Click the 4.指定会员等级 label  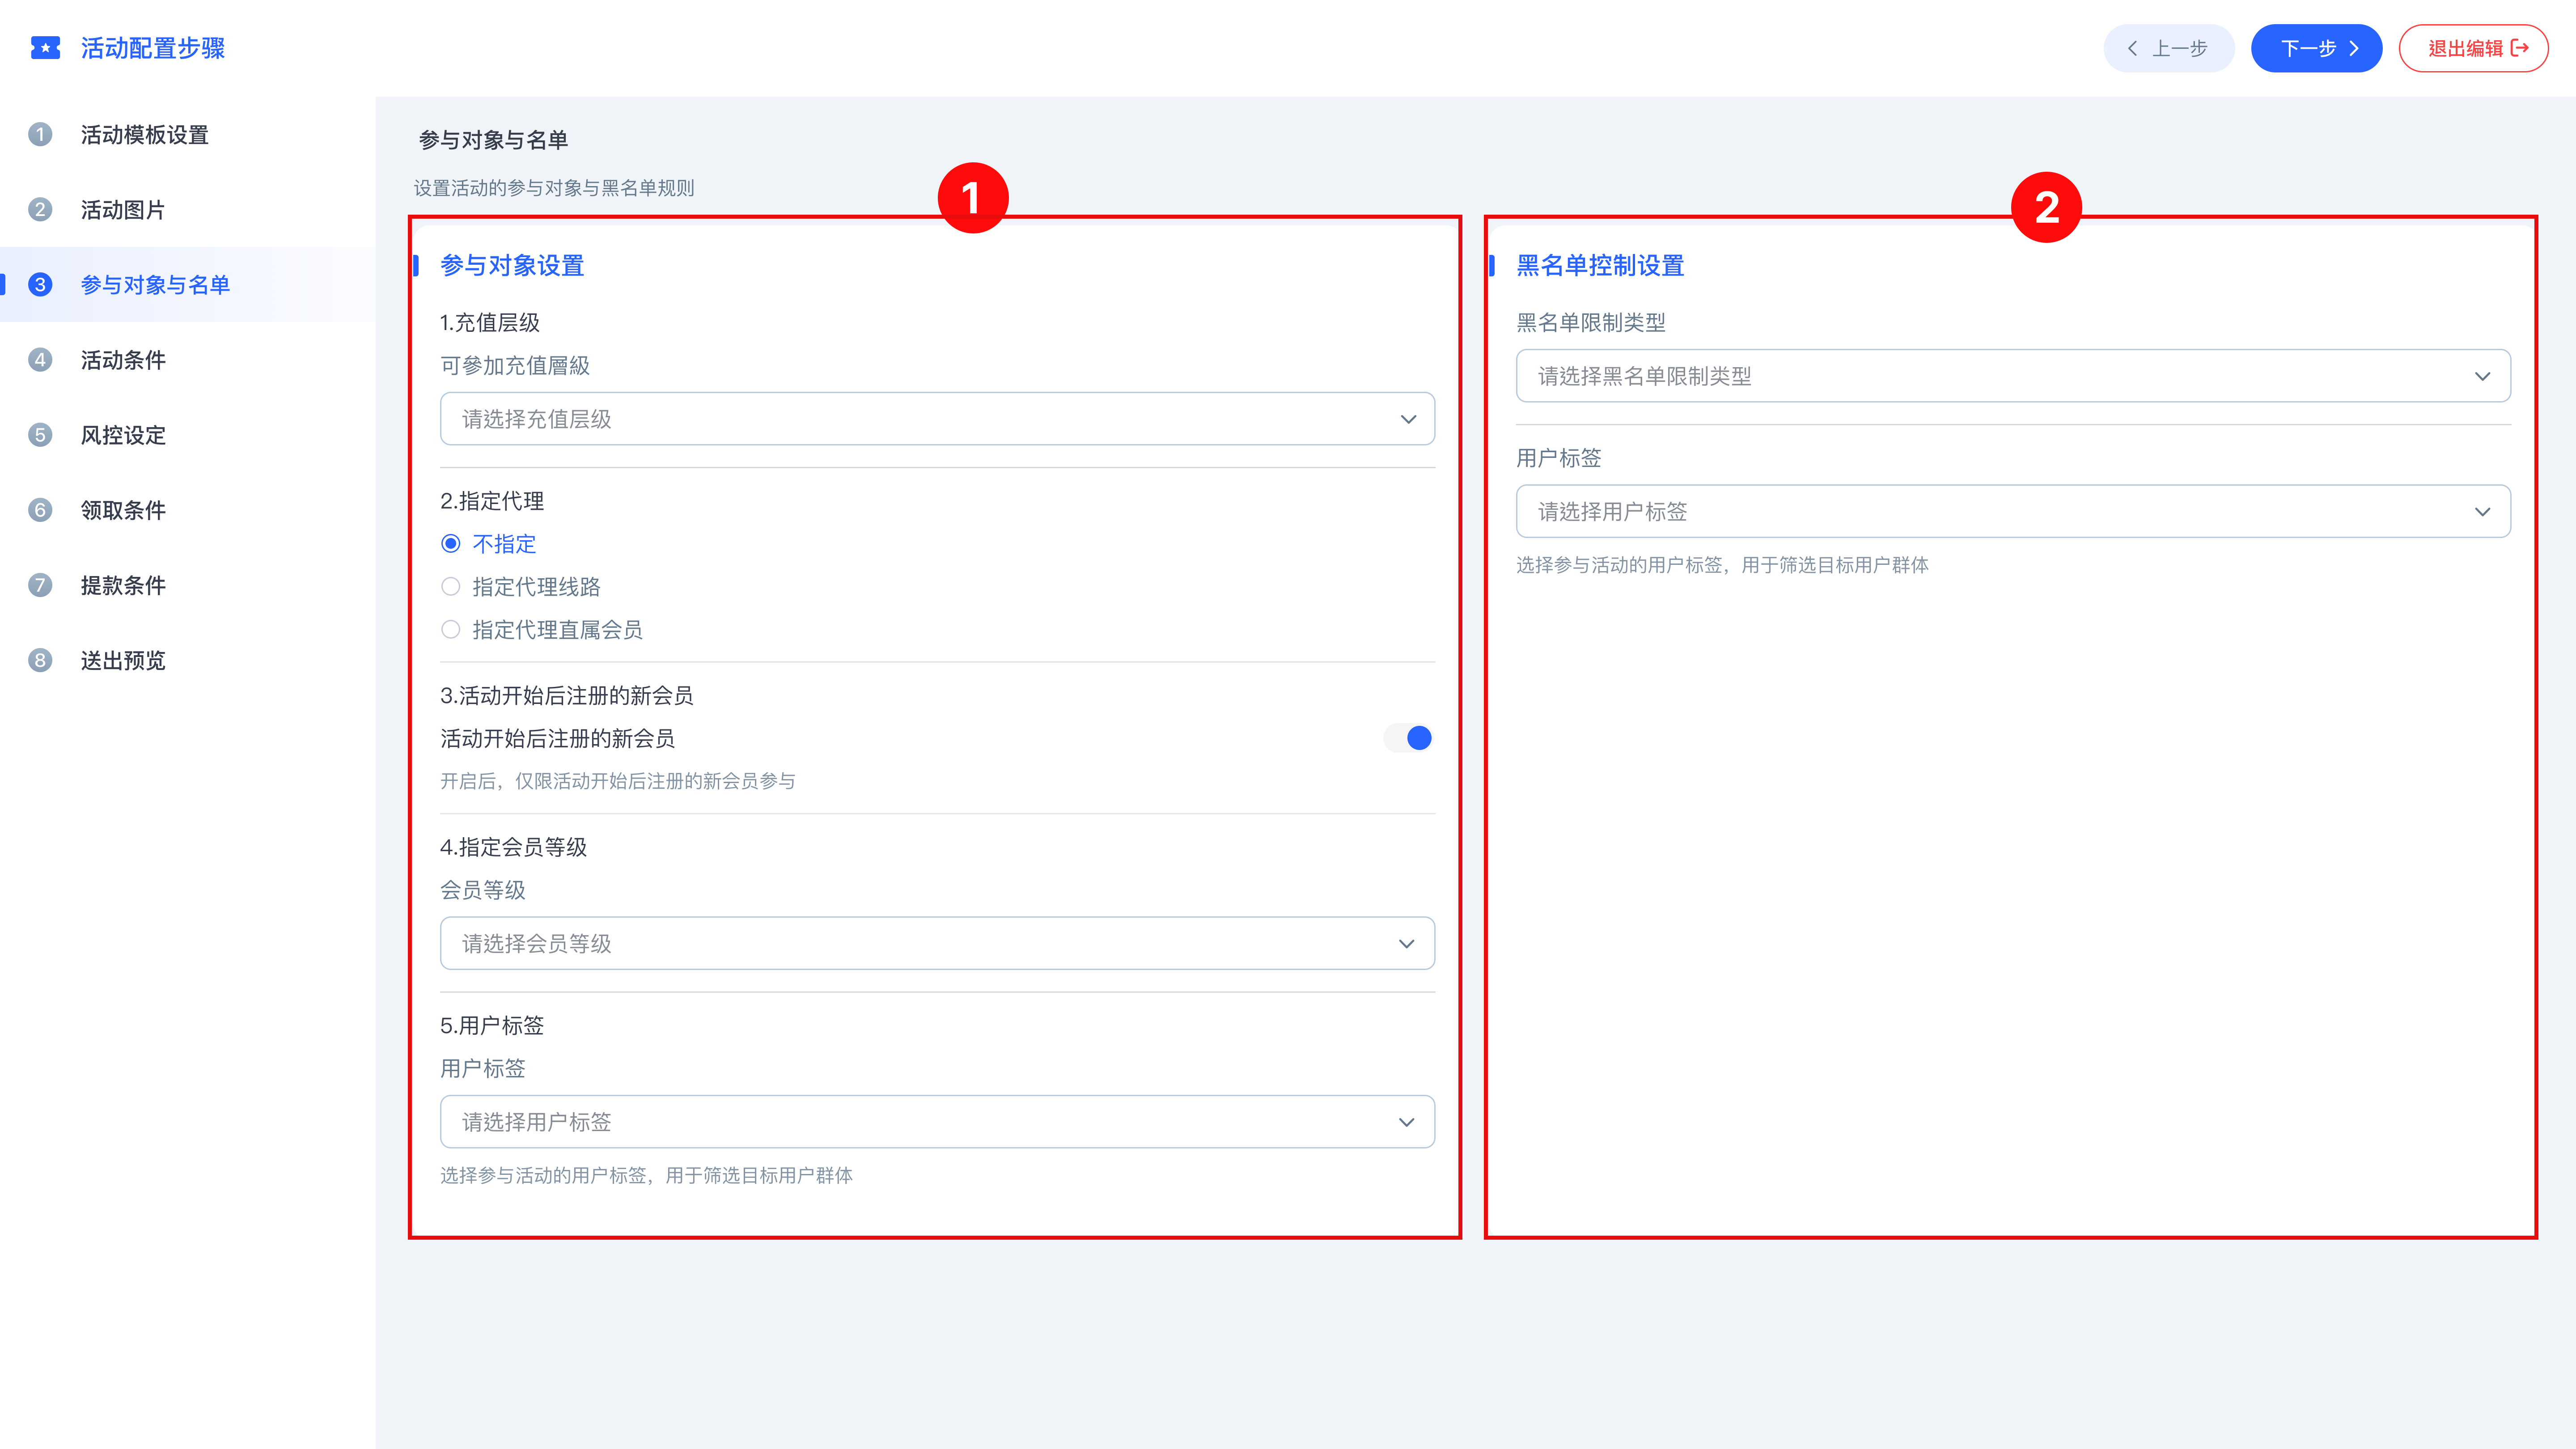coord(514,846)
